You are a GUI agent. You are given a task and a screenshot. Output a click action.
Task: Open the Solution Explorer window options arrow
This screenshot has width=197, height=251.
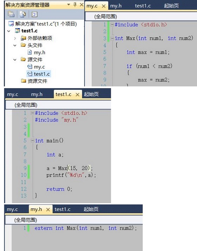click(69, 5)
